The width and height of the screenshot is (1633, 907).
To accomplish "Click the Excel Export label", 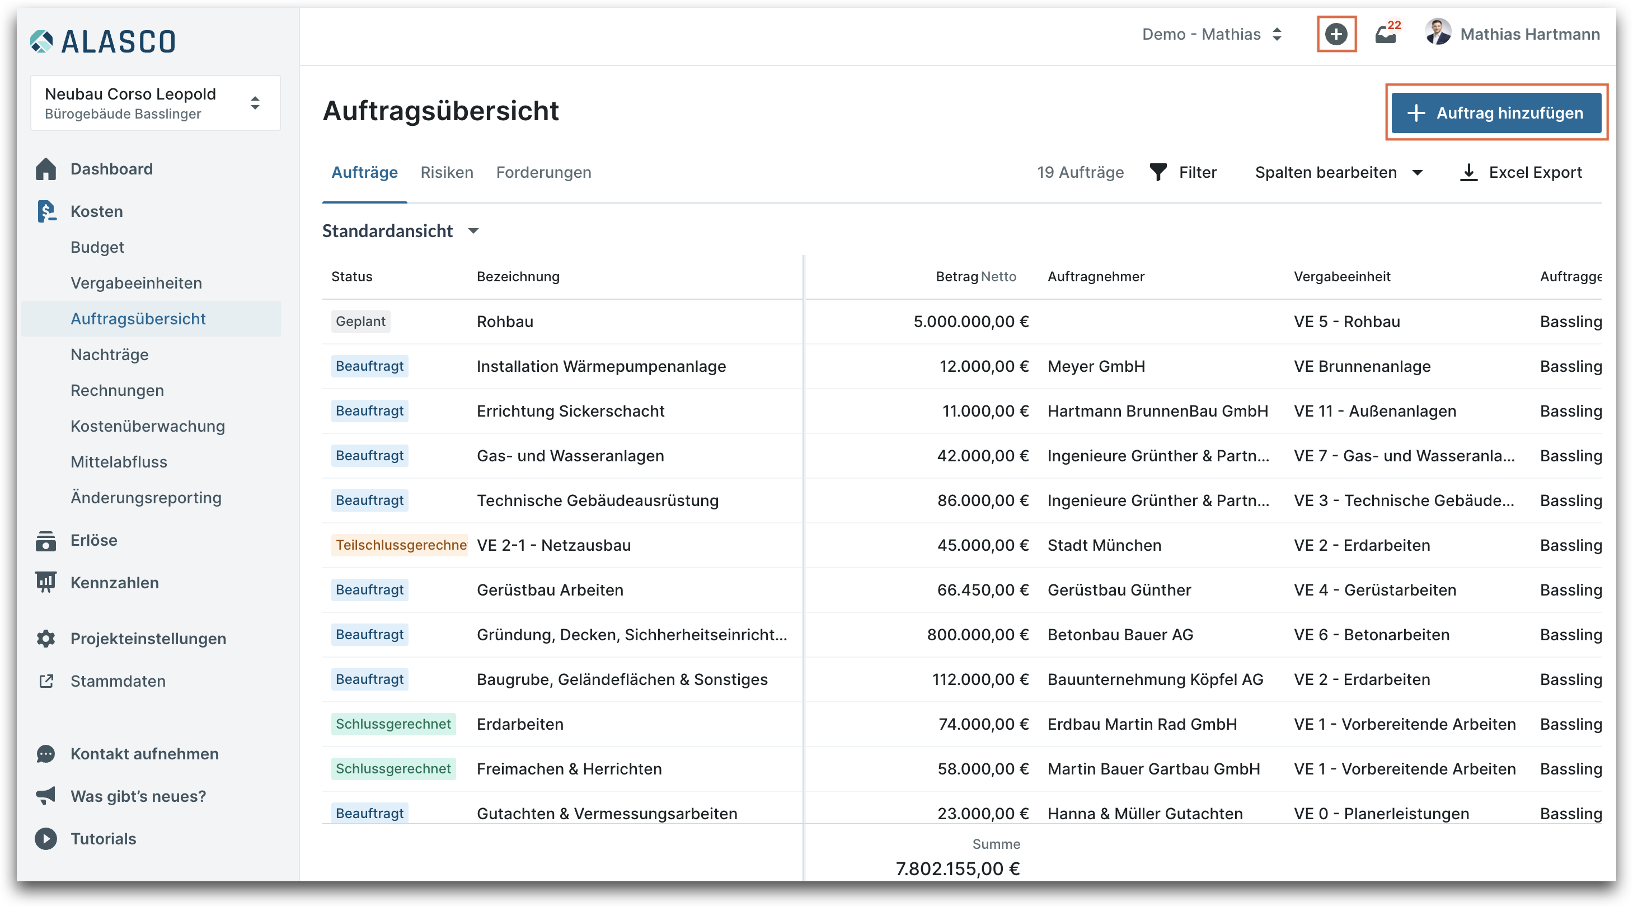I will point(1536,172).
